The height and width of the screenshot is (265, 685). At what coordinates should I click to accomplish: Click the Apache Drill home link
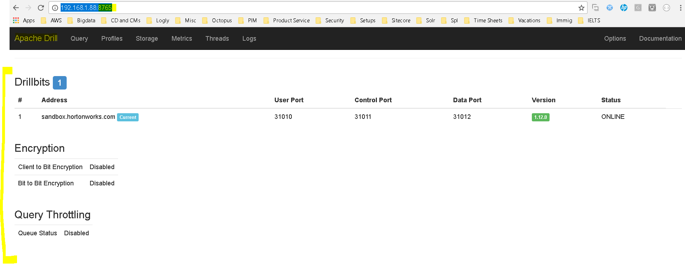coord(36,38)
